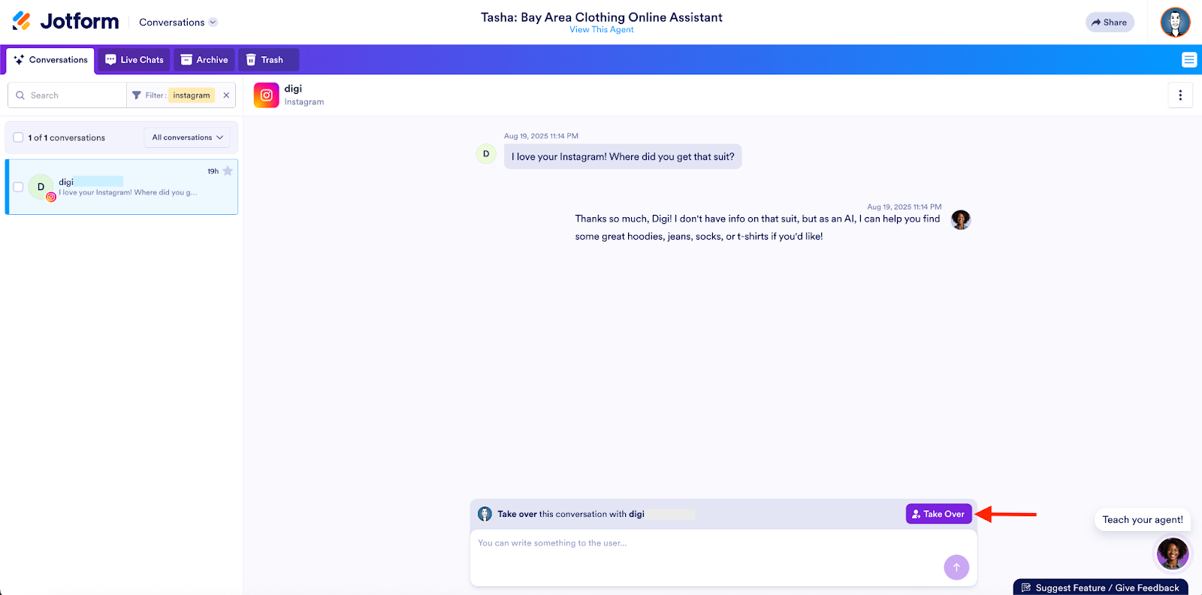Click the D avatar in conversation list
The height and width of the screenshot is (595, 1202).
41,187
